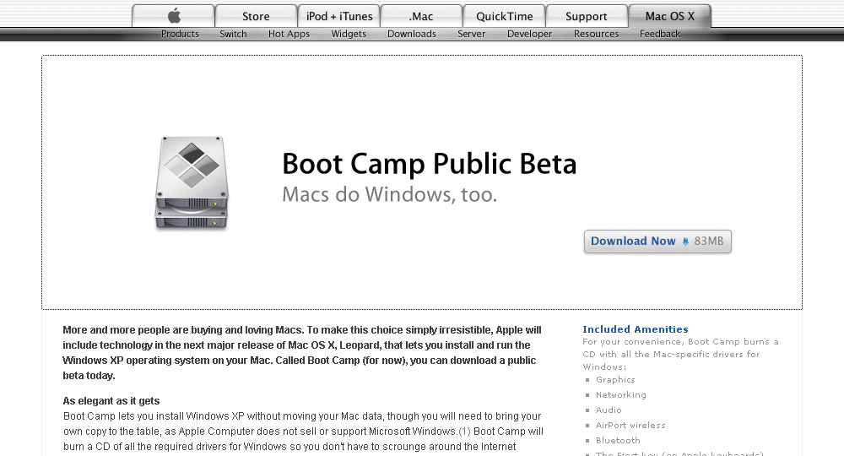Visit the Developer section

(x=530, y=34)
